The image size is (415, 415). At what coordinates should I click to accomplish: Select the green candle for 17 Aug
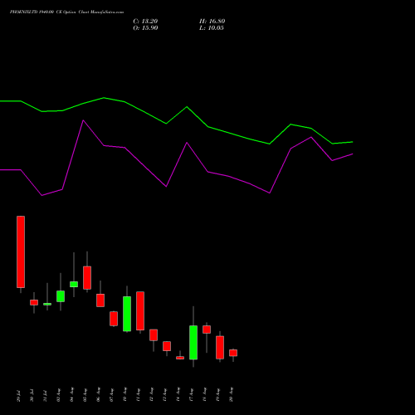(193, 343)
